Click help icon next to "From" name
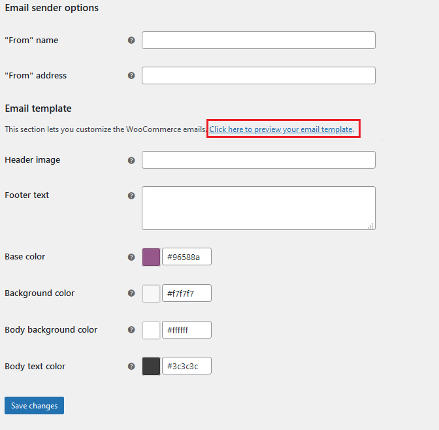Screen dimensions: 439x430 coord(131,41)
